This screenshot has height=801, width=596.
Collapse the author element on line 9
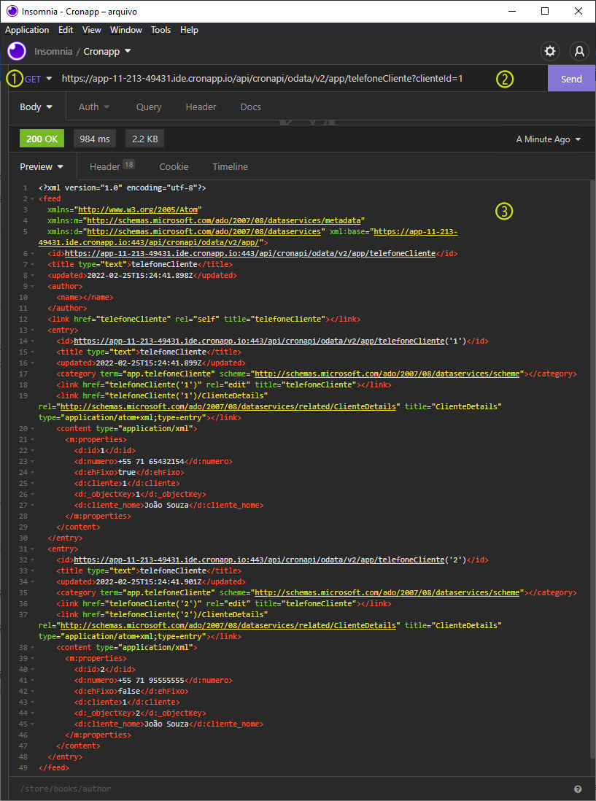[x=33, y=287]
